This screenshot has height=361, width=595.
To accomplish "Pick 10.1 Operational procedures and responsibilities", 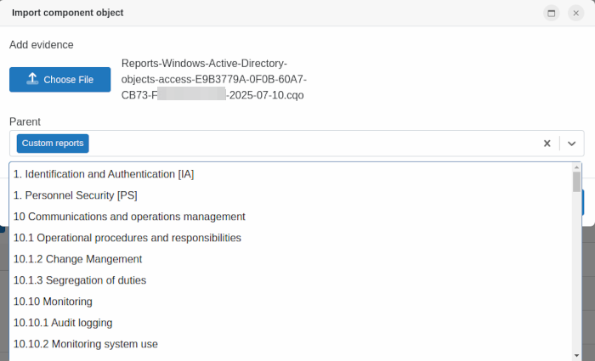I will coord(127,238).
